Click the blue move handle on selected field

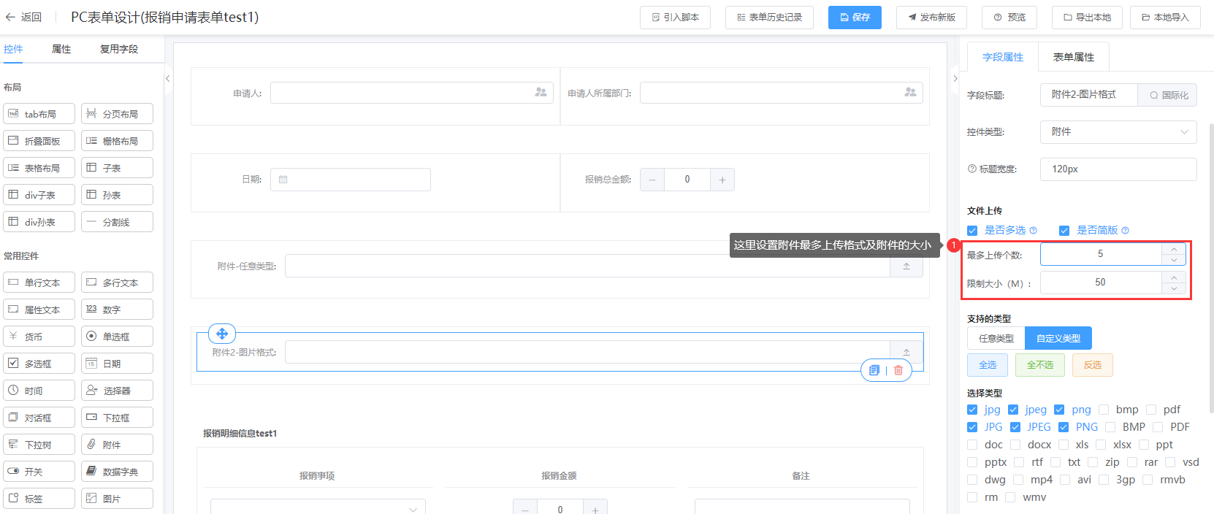tap(222, 334)
